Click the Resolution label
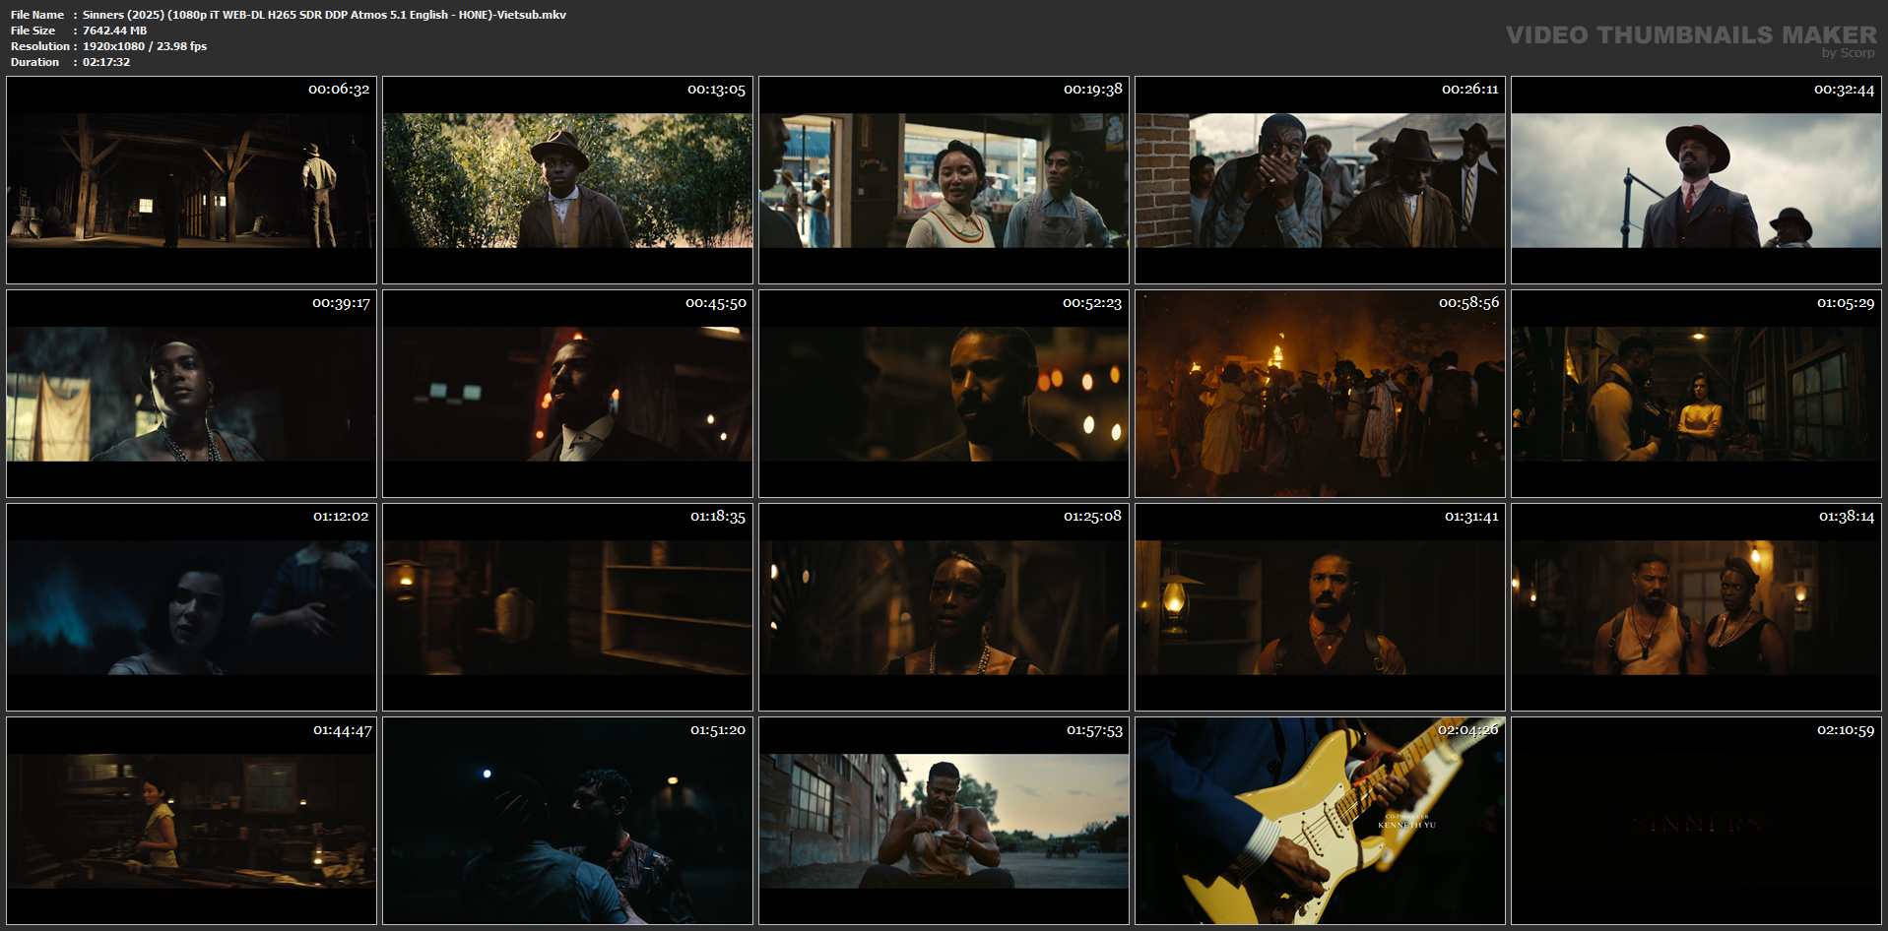The image size is (1888, 931). [x=40, y=46]
